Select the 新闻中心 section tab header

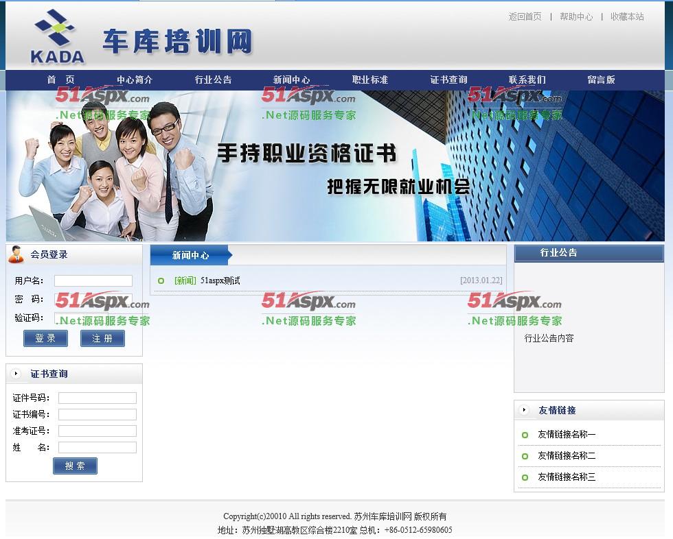pyautogui.click(x=191, y=255)
